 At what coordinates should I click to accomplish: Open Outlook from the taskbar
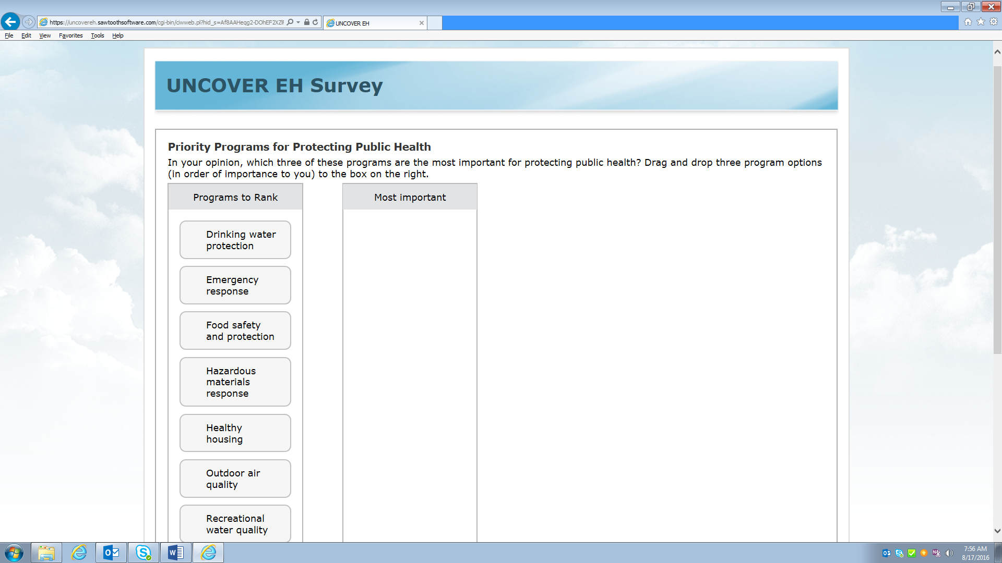[111, 553]
